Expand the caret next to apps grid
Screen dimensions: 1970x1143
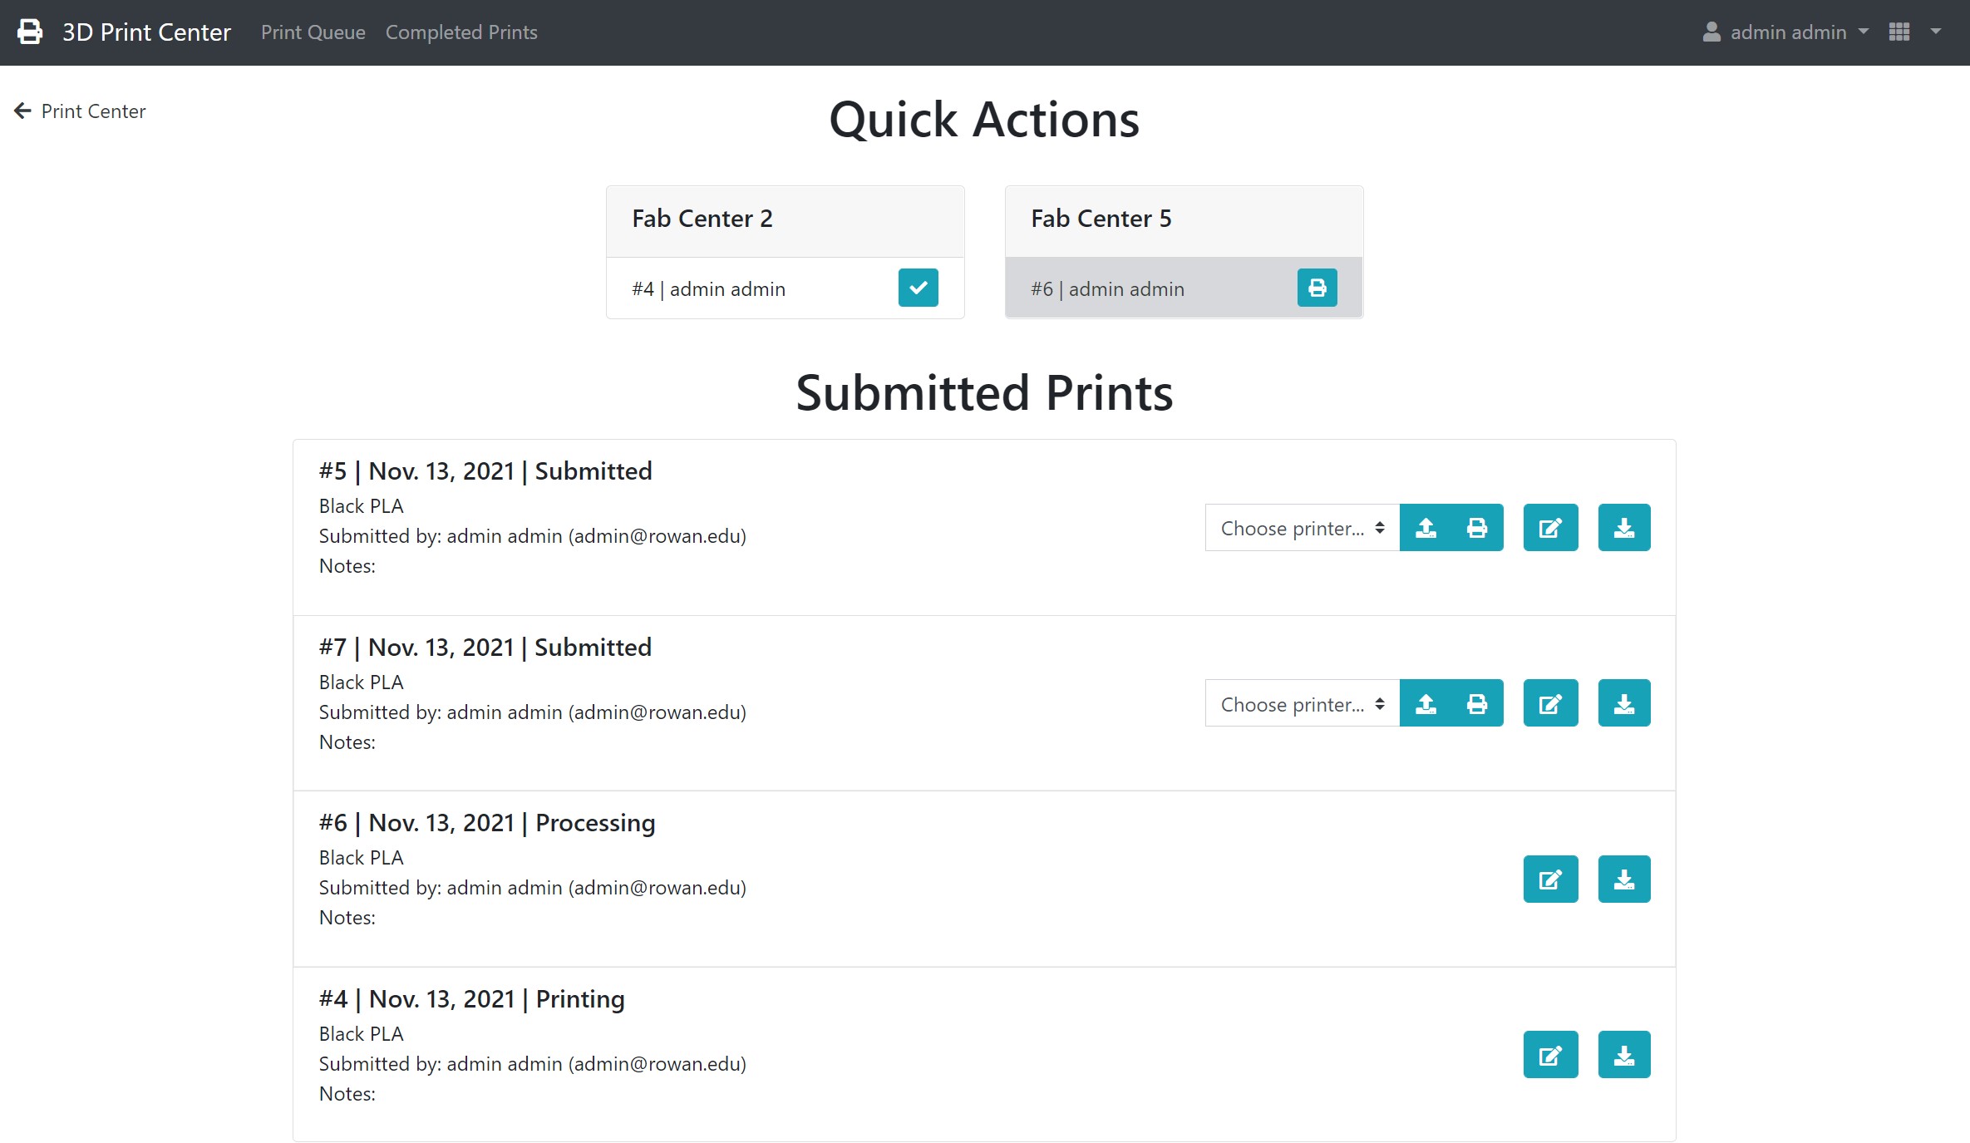(1936, 32)
